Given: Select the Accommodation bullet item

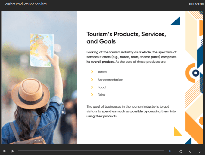Looking at the screenshot, I should 110,80.
